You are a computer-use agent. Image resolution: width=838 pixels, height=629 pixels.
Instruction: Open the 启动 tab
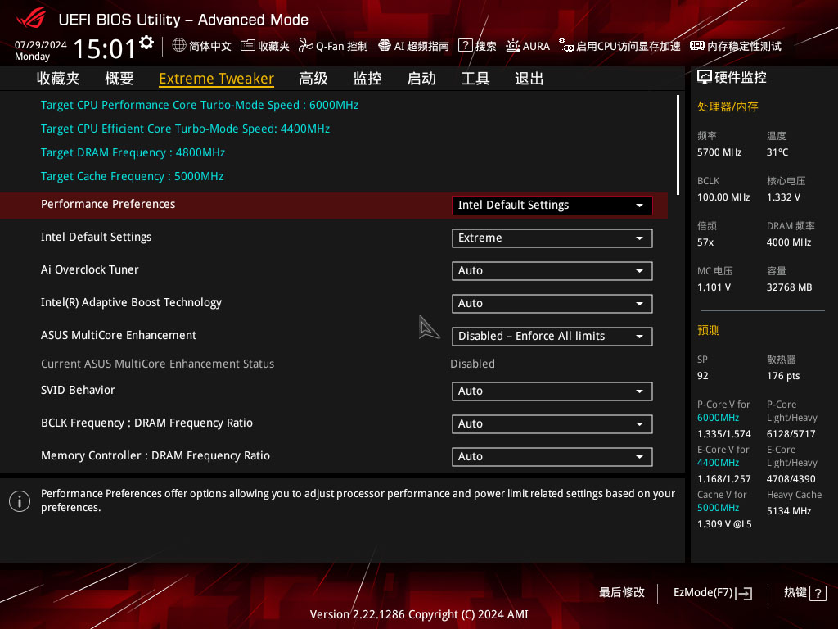click(421, 79)
